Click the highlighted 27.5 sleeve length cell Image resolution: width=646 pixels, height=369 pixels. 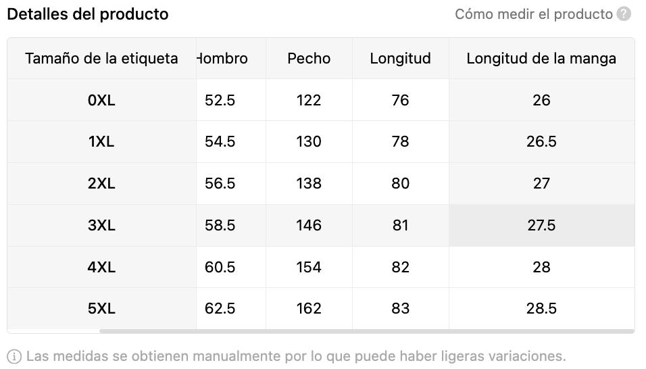[541, 225]
